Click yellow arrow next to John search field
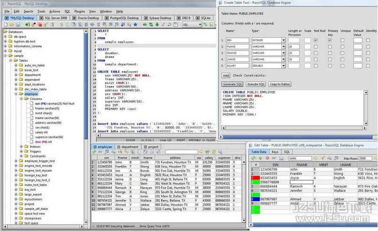The image size is (378, 231). click(316, 158)
